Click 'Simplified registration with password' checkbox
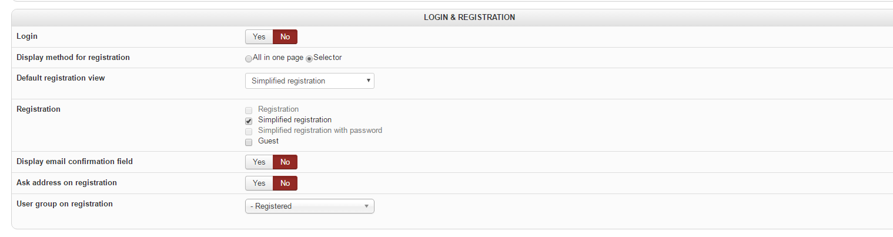 [x=249, y=131]
